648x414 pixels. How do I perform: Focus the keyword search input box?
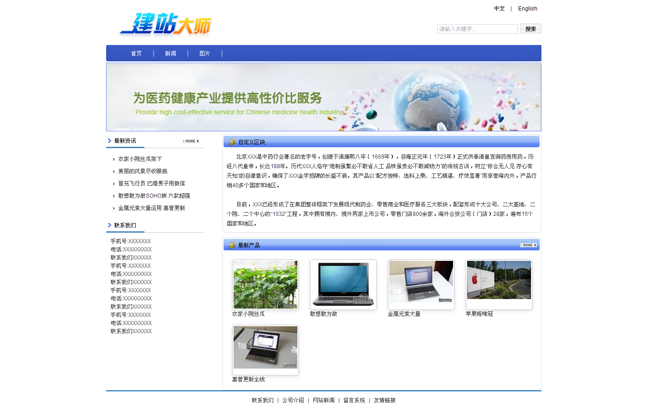coord(477,29)
